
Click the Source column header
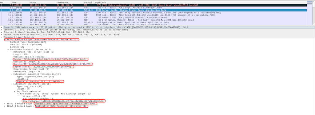[x=42, y=2]
